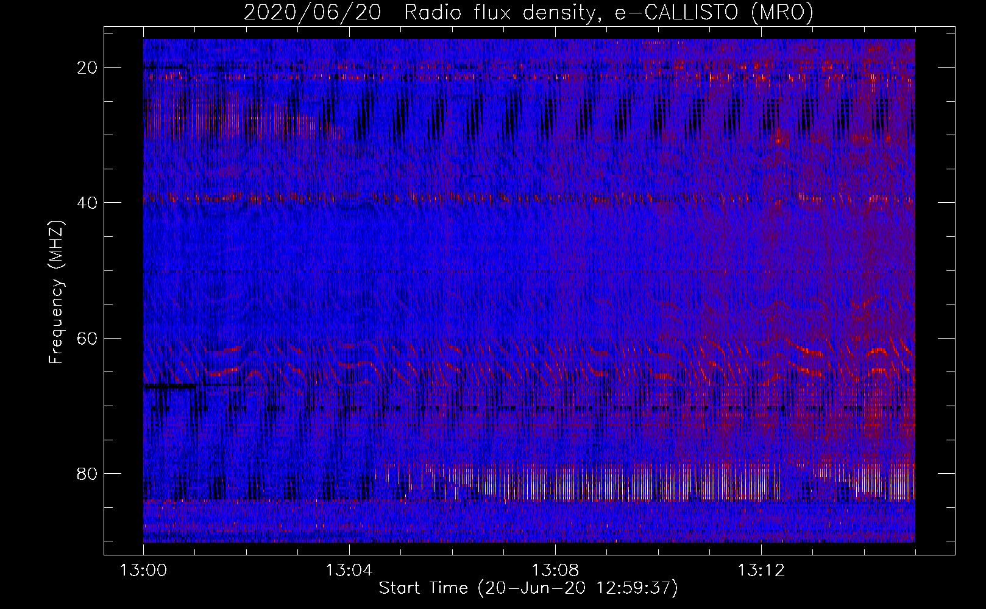Click the 80 MHz frequency tick label
986x609 pixels.
87,473
